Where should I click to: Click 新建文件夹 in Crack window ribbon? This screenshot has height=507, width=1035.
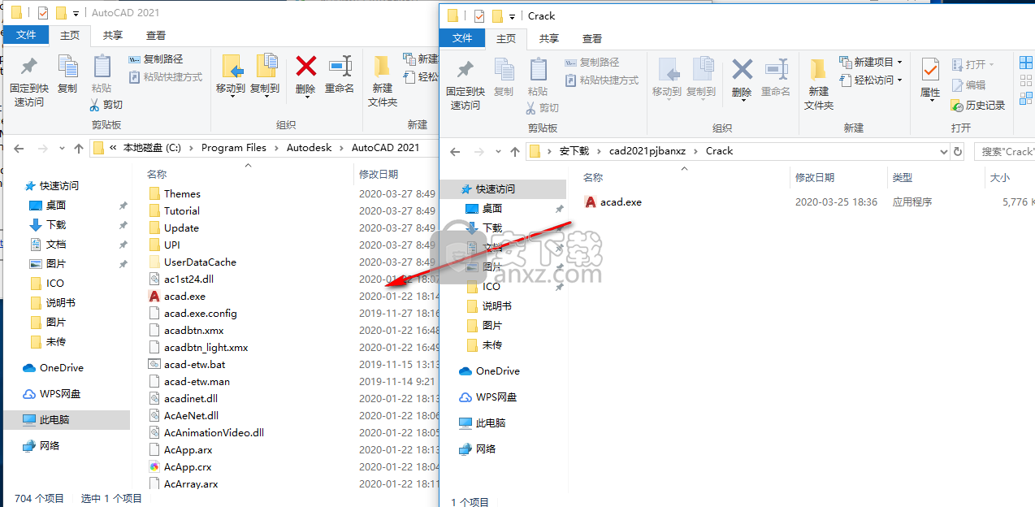pos(819,85)
